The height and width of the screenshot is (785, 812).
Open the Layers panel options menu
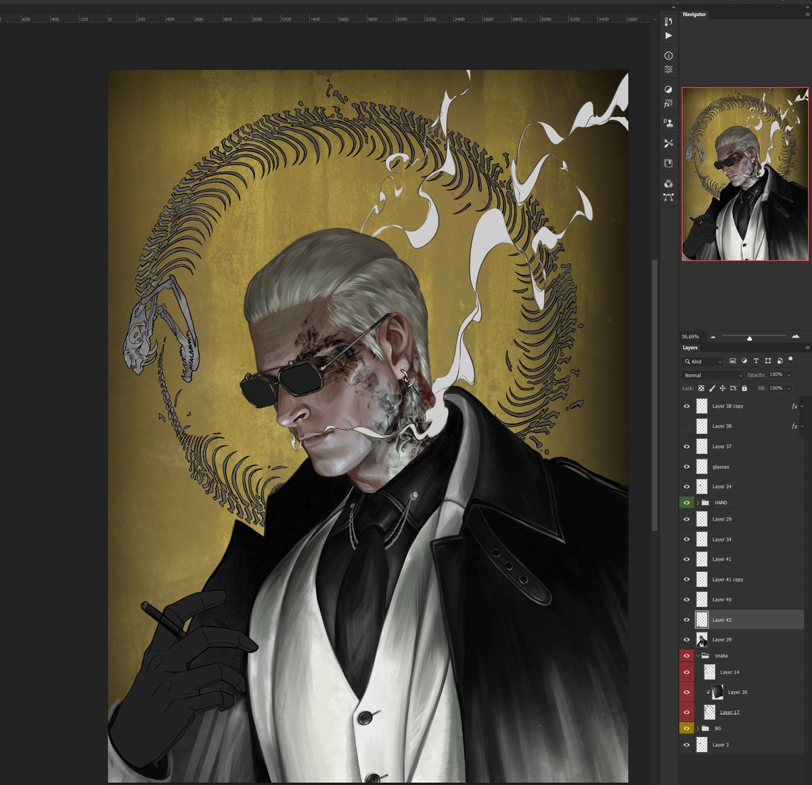807,348
